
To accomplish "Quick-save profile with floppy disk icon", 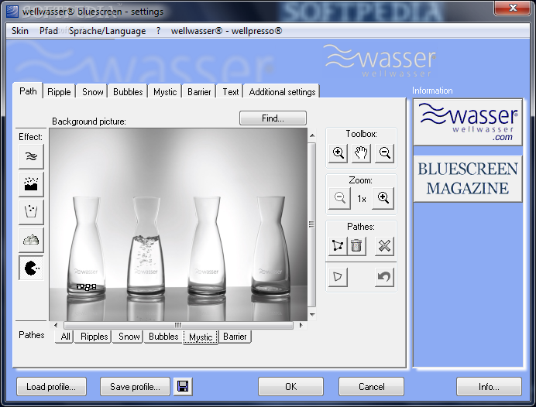I will click(x=183, y=387).
